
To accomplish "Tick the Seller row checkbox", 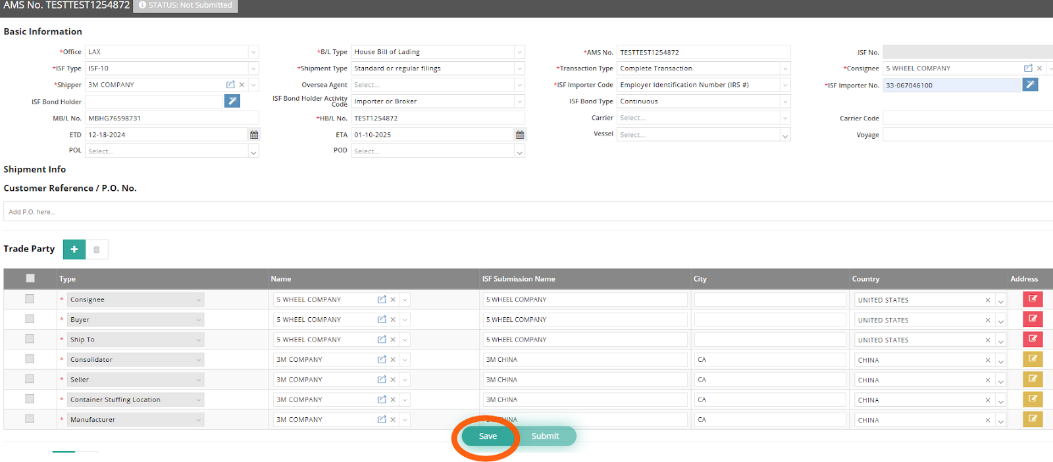I will [30, 379].
